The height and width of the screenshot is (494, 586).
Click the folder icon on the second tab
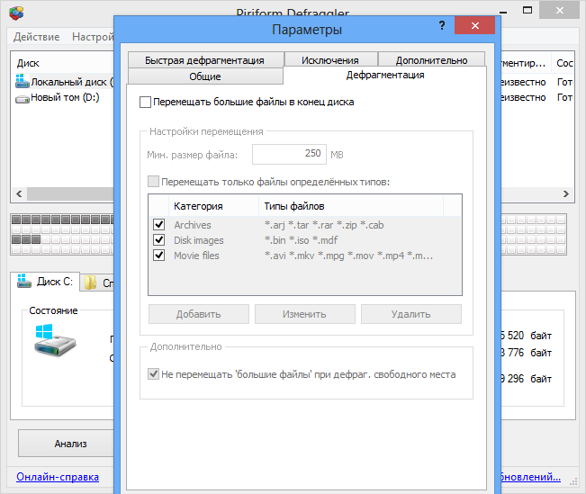[90, 283]
